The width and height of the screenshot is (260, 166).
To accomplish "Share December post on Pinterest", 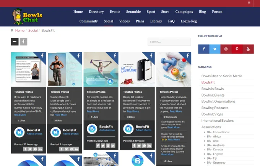I will (144, 146).
